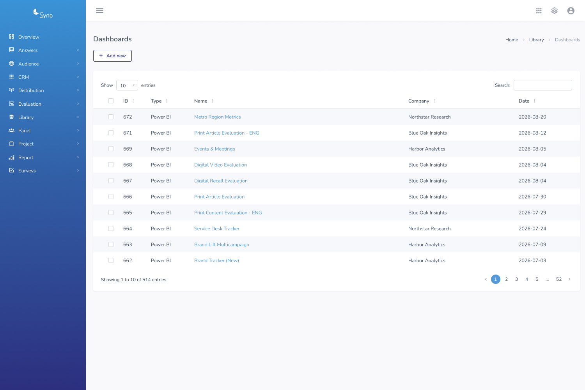Open the user account icon

[x=571, y=11]
